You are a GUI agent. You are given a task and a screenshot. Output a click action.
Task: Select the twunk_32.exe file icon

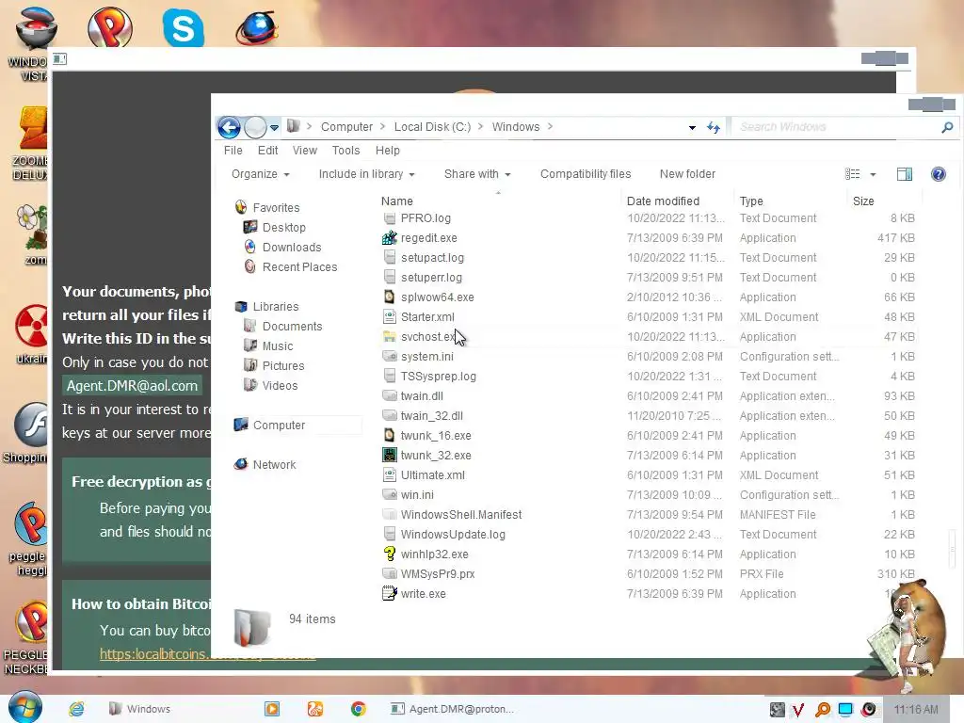pyautogui.click(x=389, y=455)
